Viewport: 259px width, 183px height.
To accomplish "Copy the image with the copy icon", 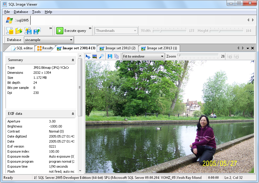I will [116, 56].
